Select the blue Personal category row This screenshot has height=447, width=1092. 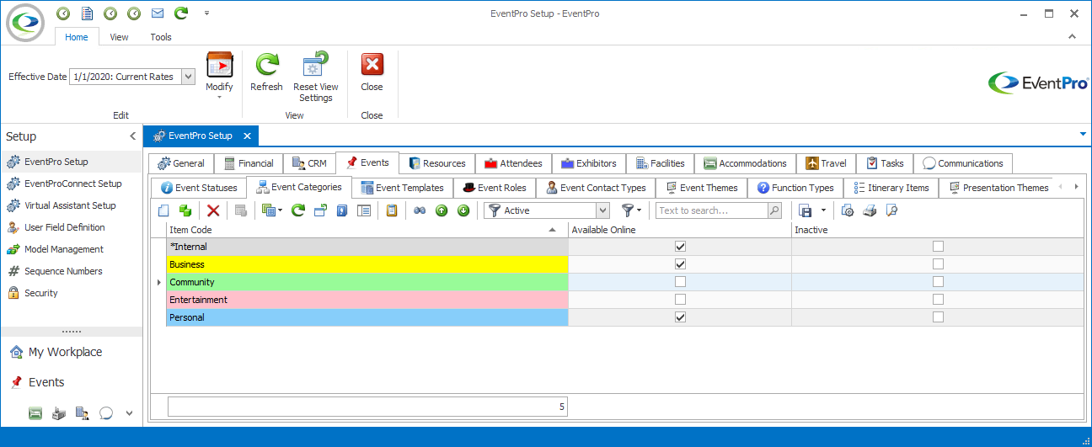point(367,317)
